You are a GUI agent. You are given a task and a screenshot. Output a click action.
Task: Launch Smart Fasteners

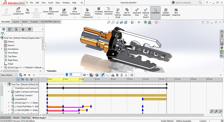click(64, 12)
